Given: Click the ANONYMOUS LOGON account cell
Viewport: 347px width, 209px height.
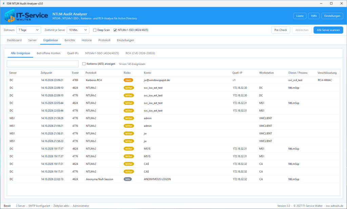Looking at the screenshot, I should [x=157, y=179].
